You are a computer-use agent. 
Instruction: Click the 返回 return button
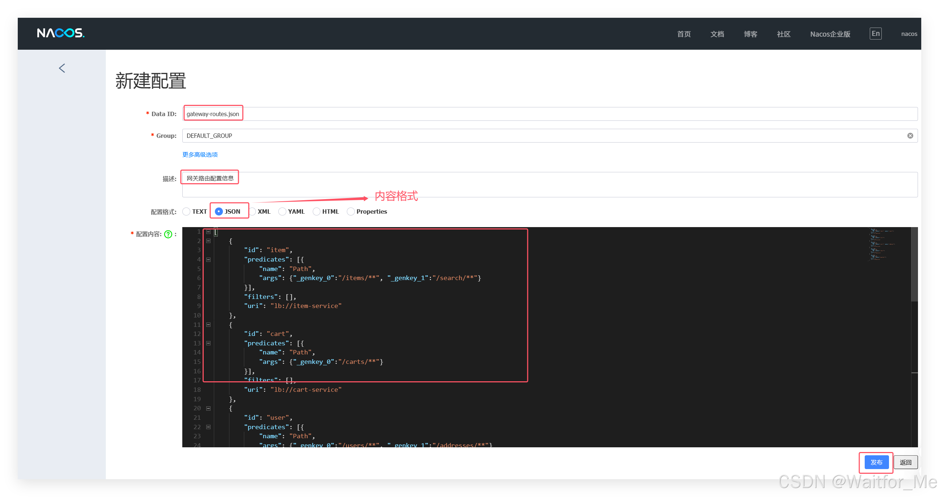coord(905,462)
